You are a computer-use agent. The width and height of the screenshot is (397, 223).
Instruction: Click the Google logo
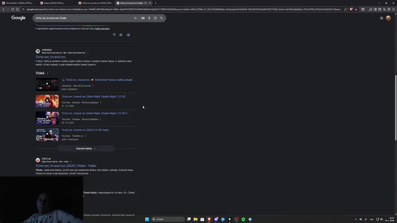point(19,18)
